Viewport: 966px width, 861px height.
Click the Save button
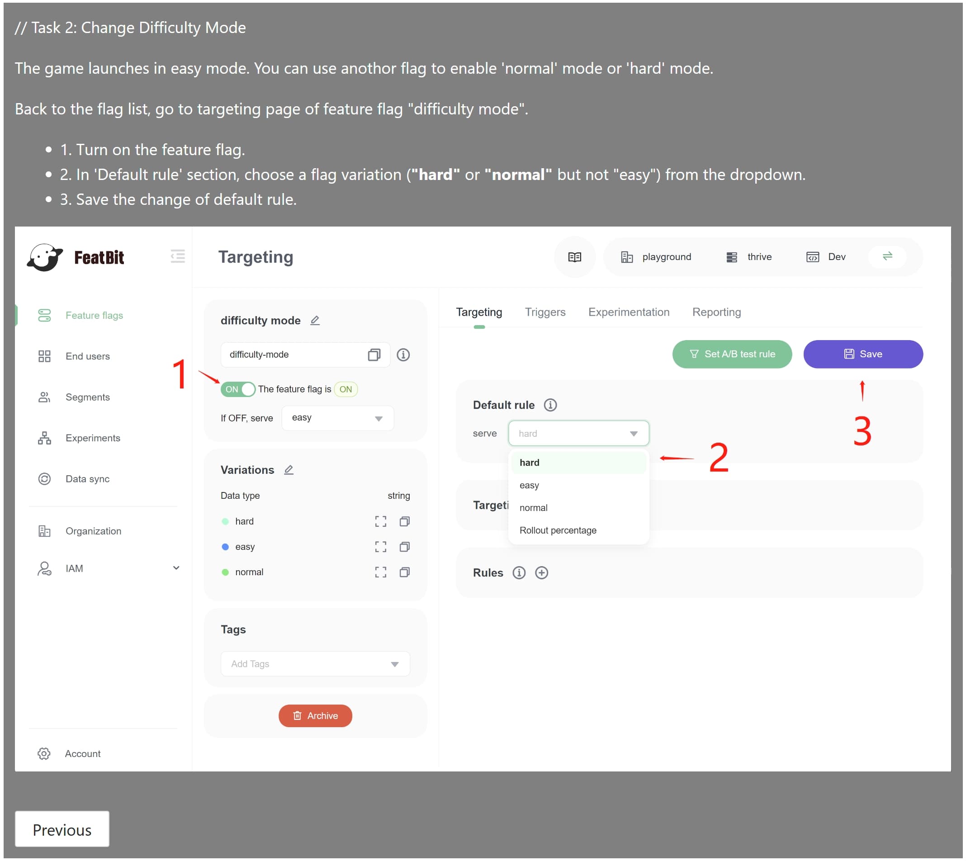[862, 355]
